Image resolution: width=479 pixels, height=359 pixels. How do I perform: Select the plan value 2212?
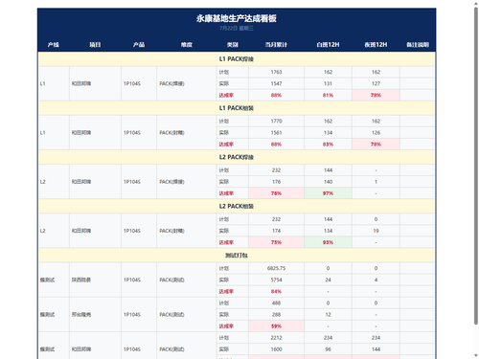coord(276,338)
